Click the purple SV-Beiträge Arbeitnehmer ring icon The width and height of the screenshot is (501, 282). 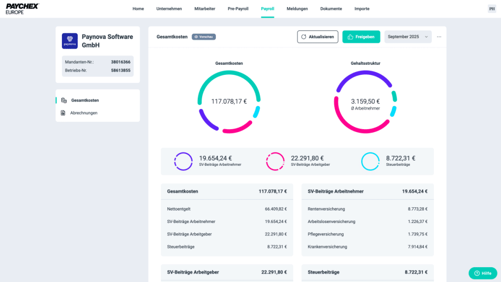point(184,161)
